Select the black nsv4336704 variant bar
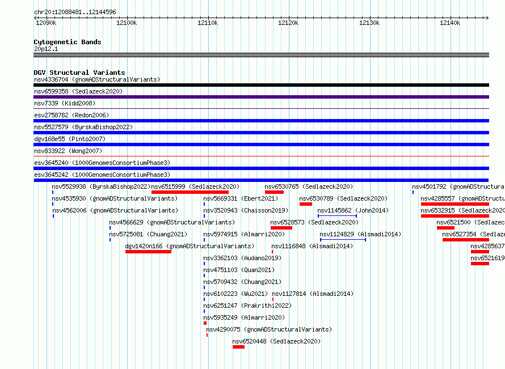This screenshot has height=369, width=505. (x=261, y=85)
